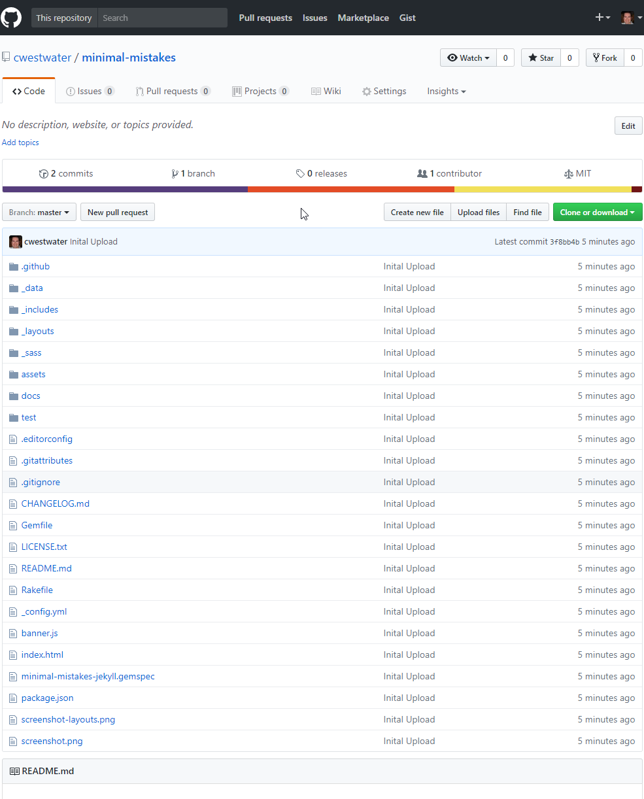Click the purple language bar segment
This screenshot has height=799, width=644.
[x=125, y=190]
